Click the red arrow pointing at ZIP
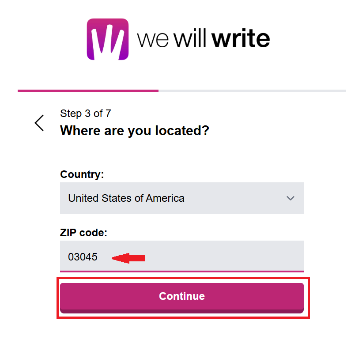This screenshot has height=347, width=351. tap(128, 258)
